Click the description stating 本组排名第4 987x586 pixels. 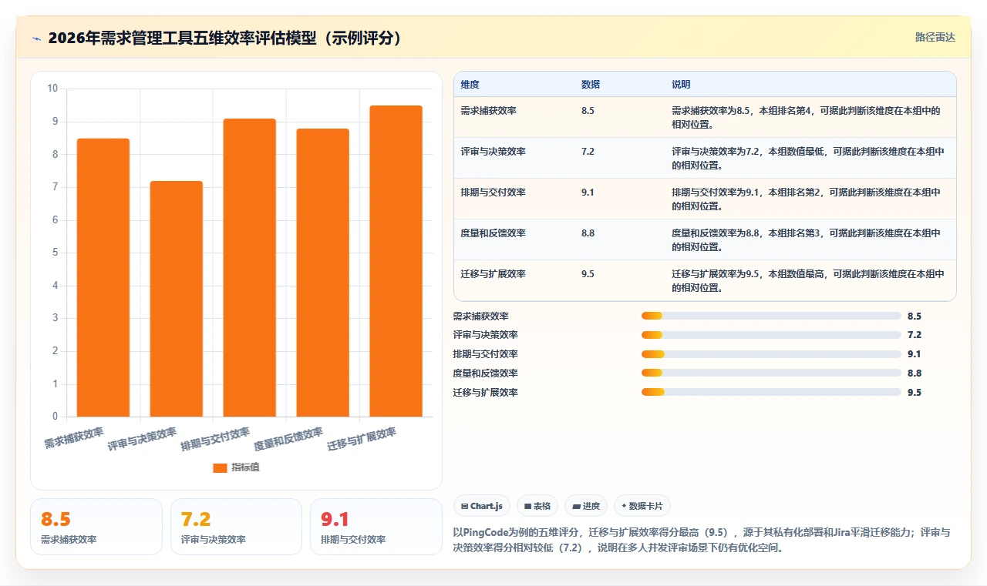tap(807, 118)
